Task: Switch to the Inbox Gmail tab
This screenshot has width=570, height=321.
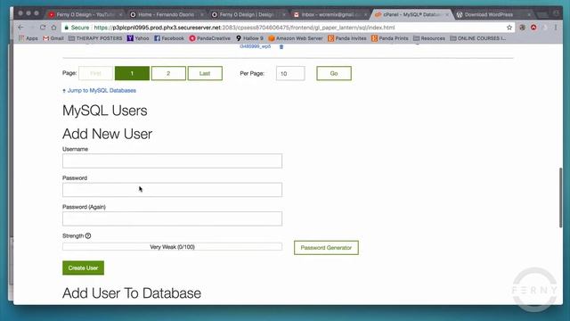Action: (x=329, y=14)
